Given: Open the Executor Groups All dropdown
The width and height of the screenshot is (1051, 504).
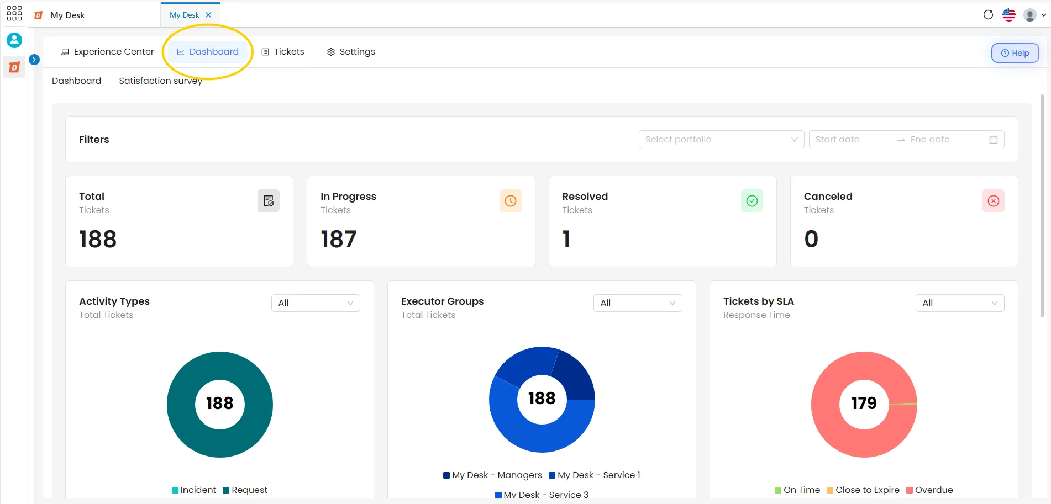Looking at the screenshot, I should point(638,303).
